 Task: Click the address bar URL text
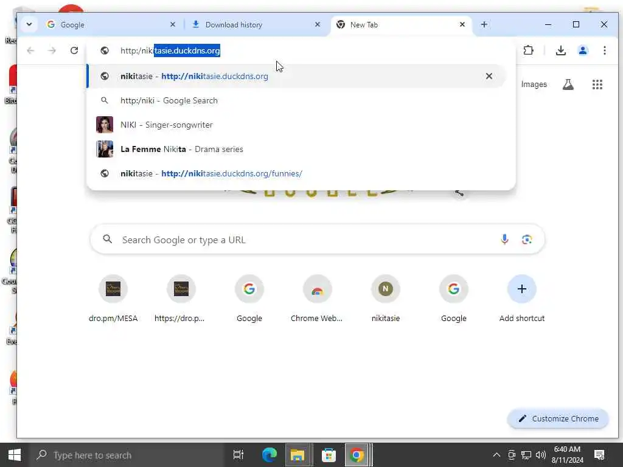(x=170, y=51)
